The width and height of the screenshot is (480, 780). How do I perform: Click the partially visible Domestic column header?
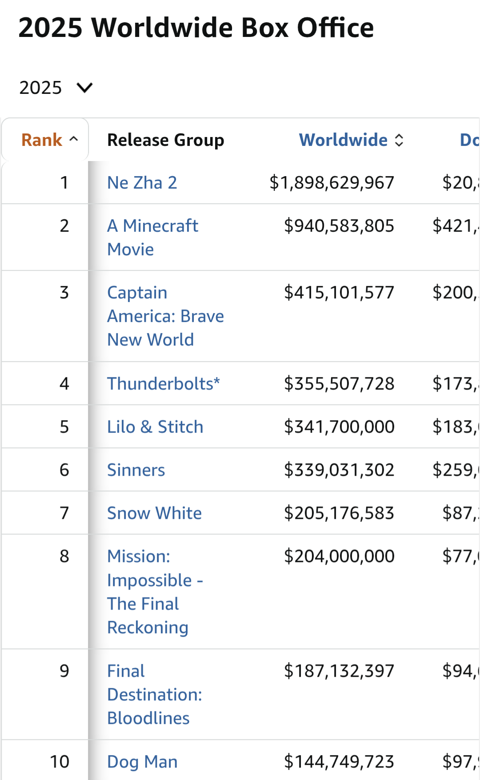pos(469,140)
